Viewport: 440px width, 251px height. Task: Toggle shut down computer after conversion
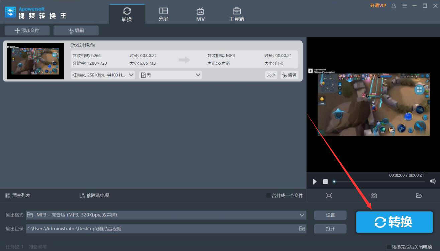point(389,247)
